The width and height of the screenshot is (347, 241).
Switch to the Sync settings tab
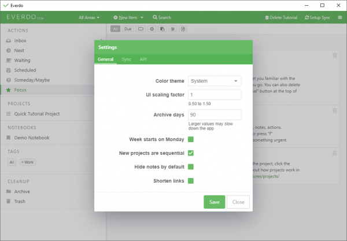[x=126, y=60]
